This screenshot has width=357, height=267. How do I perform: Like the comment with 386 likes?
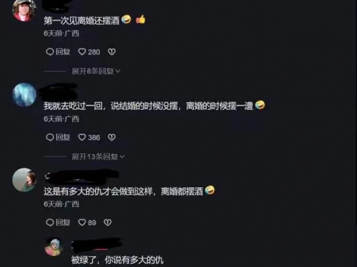click(x=82, y=137)
